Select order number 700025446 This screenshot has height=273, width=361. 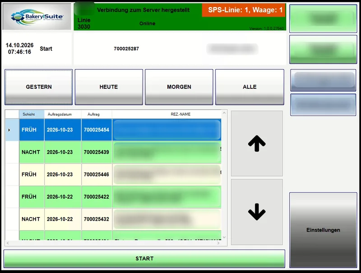click(97, 174)
